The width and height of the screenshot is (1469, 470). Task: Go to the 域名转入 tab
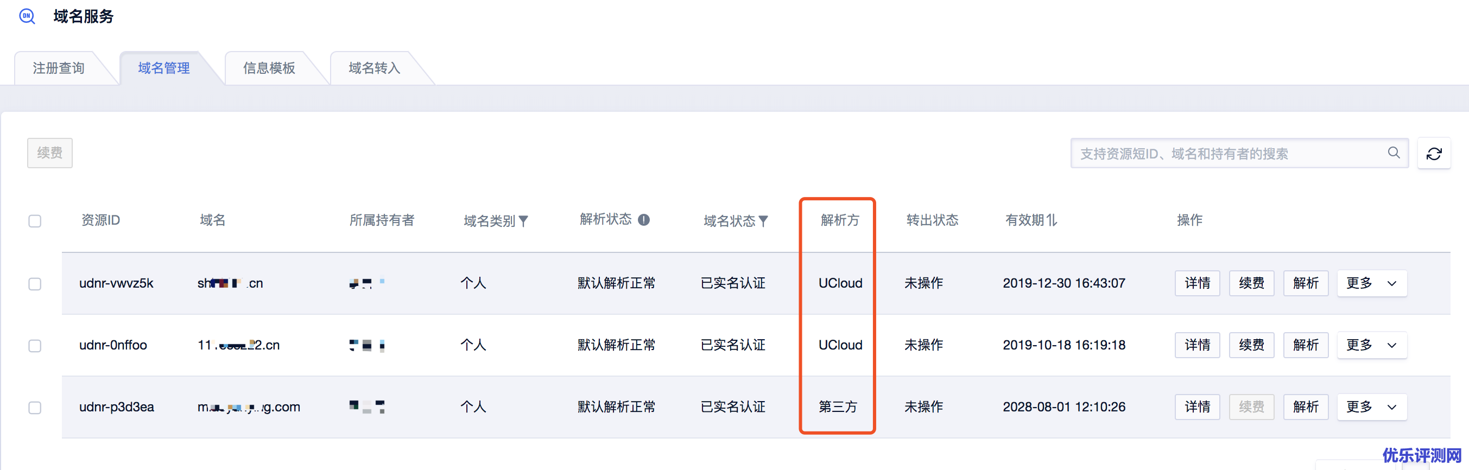tap(374, 68)
